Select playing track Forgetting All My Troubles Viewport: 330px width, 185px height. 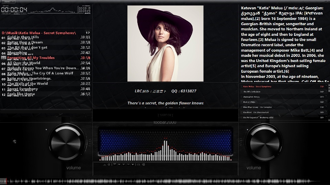(x=46, y=58)
